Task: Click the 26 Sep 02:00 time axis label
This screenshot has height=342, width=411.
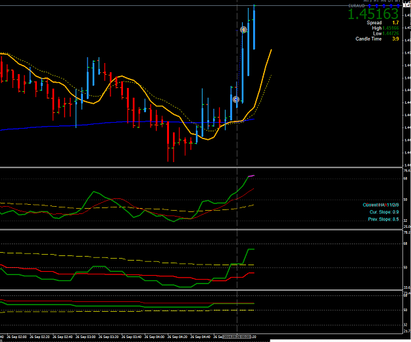Action: [17, 337]
